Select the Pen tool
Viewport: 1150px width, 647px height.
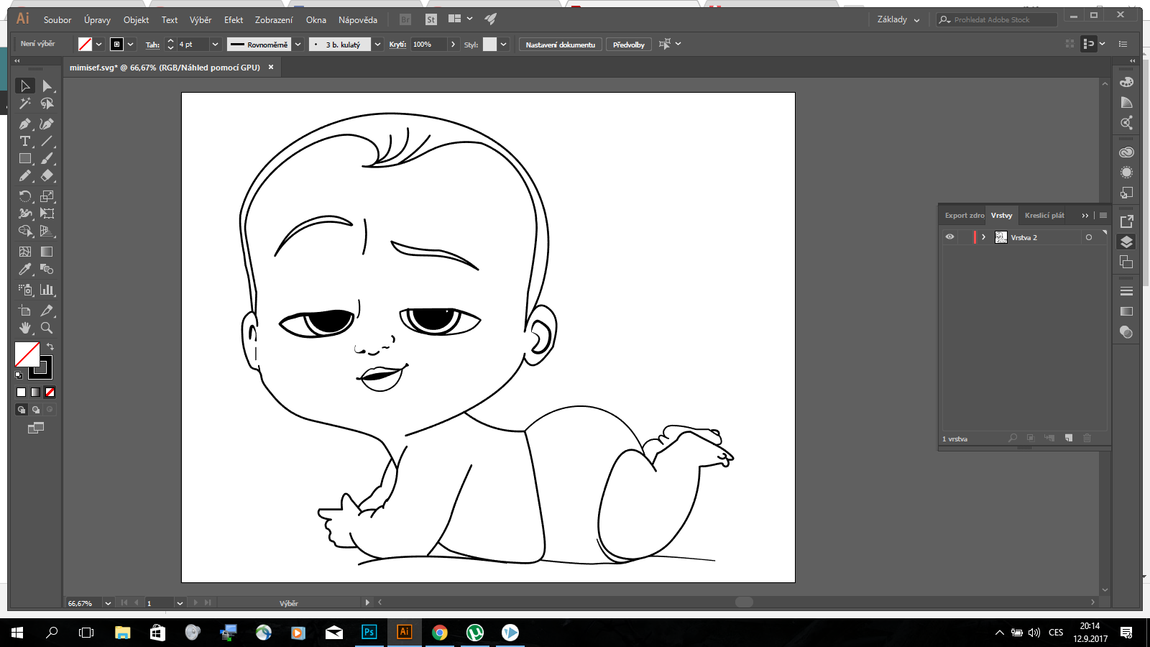(24, 124)
